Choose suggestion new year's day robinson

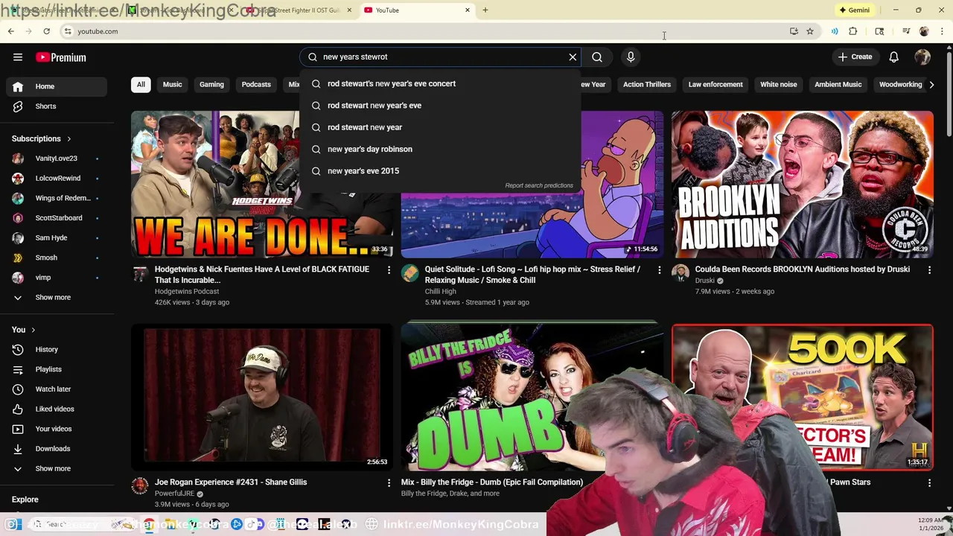[x=440, y=149]
